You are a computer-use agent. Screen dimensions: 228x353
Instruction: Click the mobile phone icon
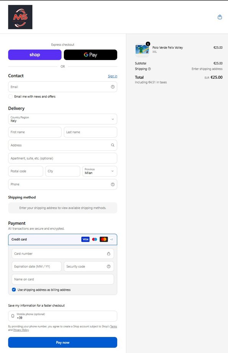[13, 316]
